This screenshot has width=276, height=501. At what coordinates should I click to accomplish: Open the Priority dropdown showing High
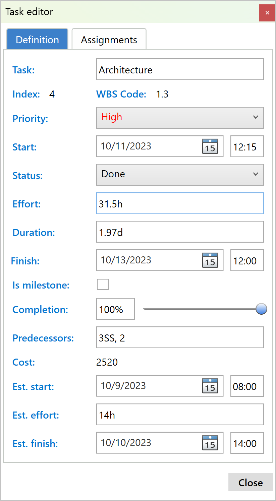pyautogui.click(x=180, y=118)
